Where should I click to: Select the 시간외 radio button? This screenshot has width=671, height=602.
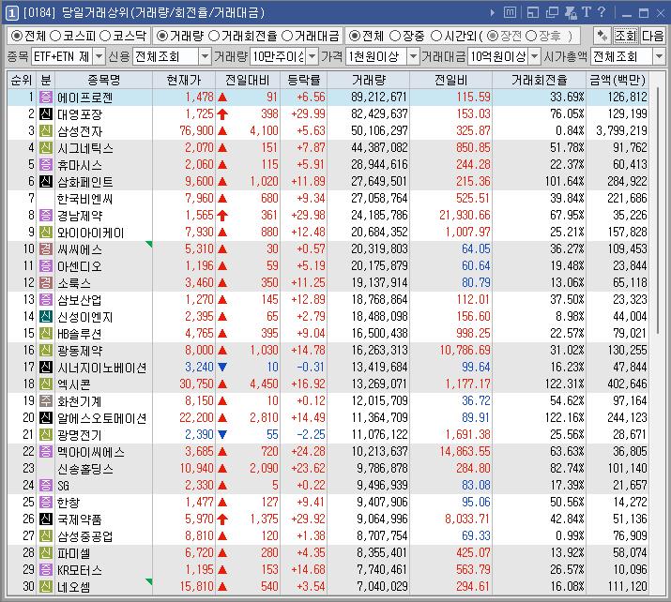(436, 36)
